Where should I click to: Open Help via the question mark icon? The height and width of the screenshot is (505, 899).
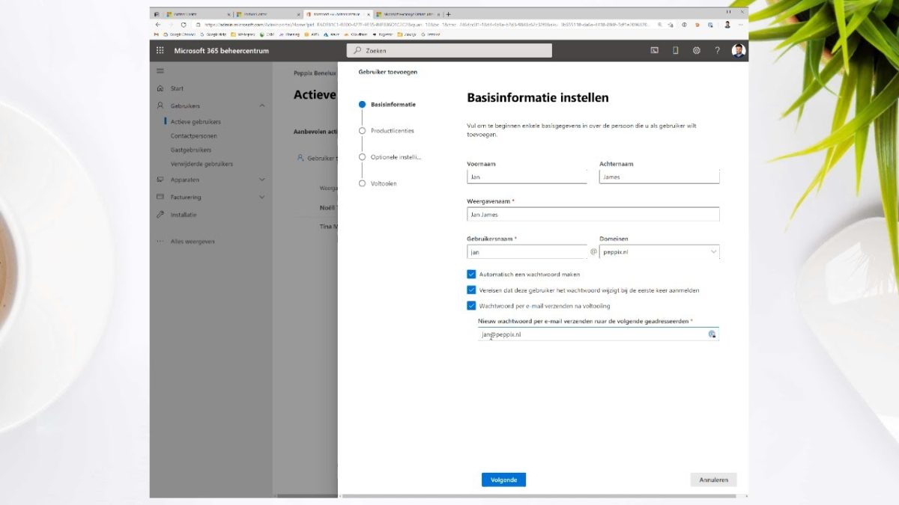click(x=717, y=49)
